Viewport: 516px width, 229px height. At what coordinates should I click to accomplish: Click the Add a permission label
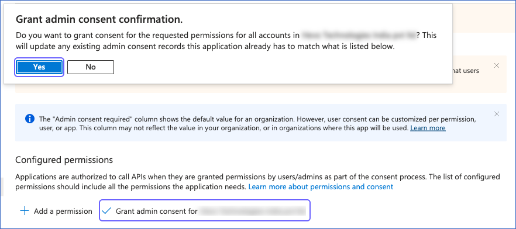point(63,211)
